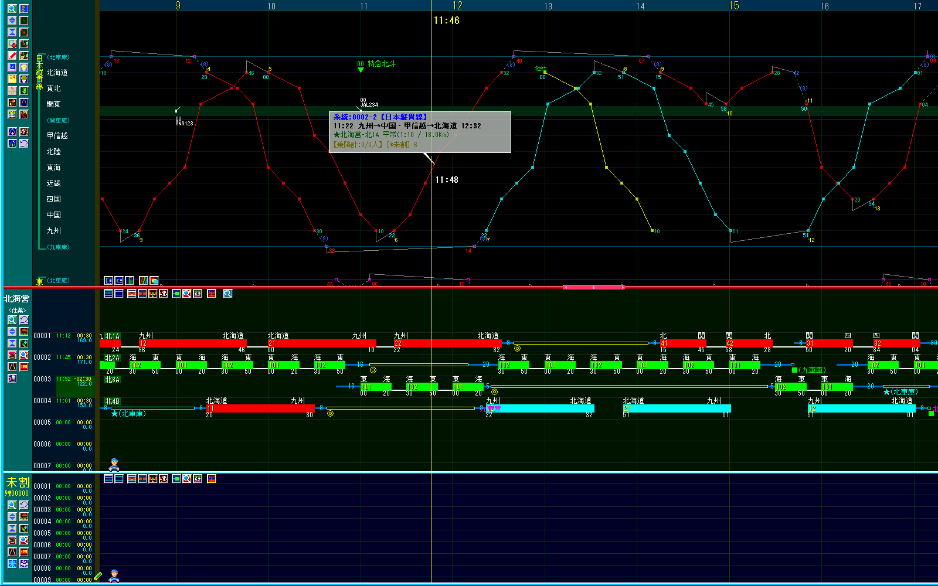The width and height of the screenshot is (938, 586).
Task: Click the ★(北車庫) label in row 00004
Action: [x=128, y=414]
